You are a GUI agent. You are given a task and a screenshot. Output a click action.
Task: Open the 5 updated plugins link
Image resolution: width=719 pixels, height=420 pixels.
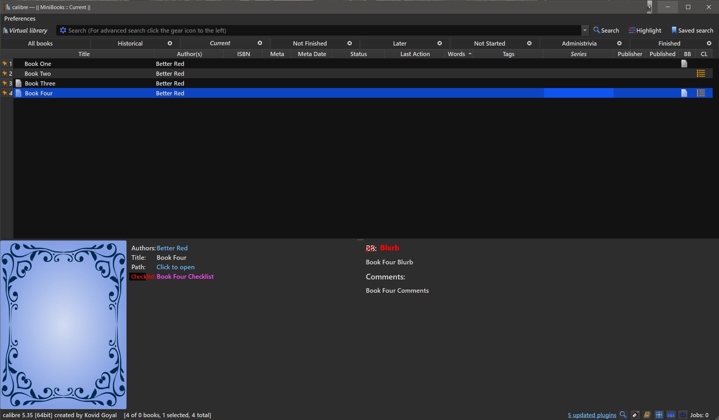pyautogui.click(x=592, y=415)
